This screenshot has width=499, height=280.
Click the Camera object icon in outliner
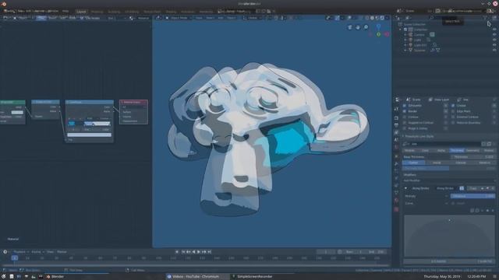click(x=411, y=34)
